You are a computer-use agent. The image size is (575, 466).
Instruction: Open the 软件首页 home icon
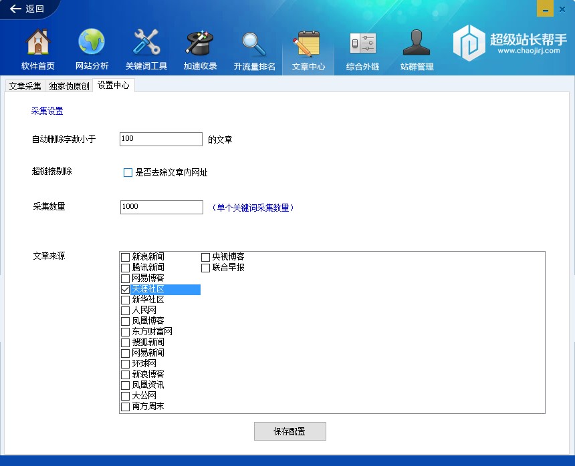point(38,43)
